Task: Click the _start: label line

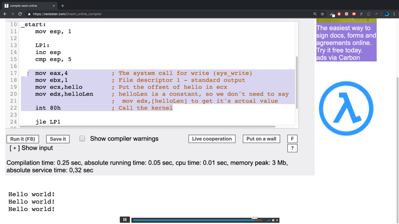Action: (33, 25)
